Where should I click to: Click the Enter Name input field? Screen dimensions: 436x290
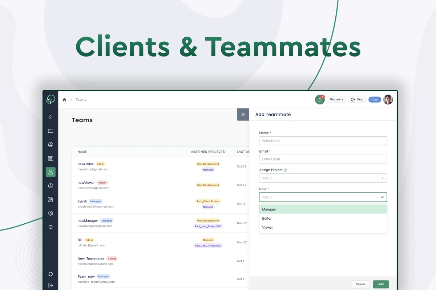tap(323, 141)
